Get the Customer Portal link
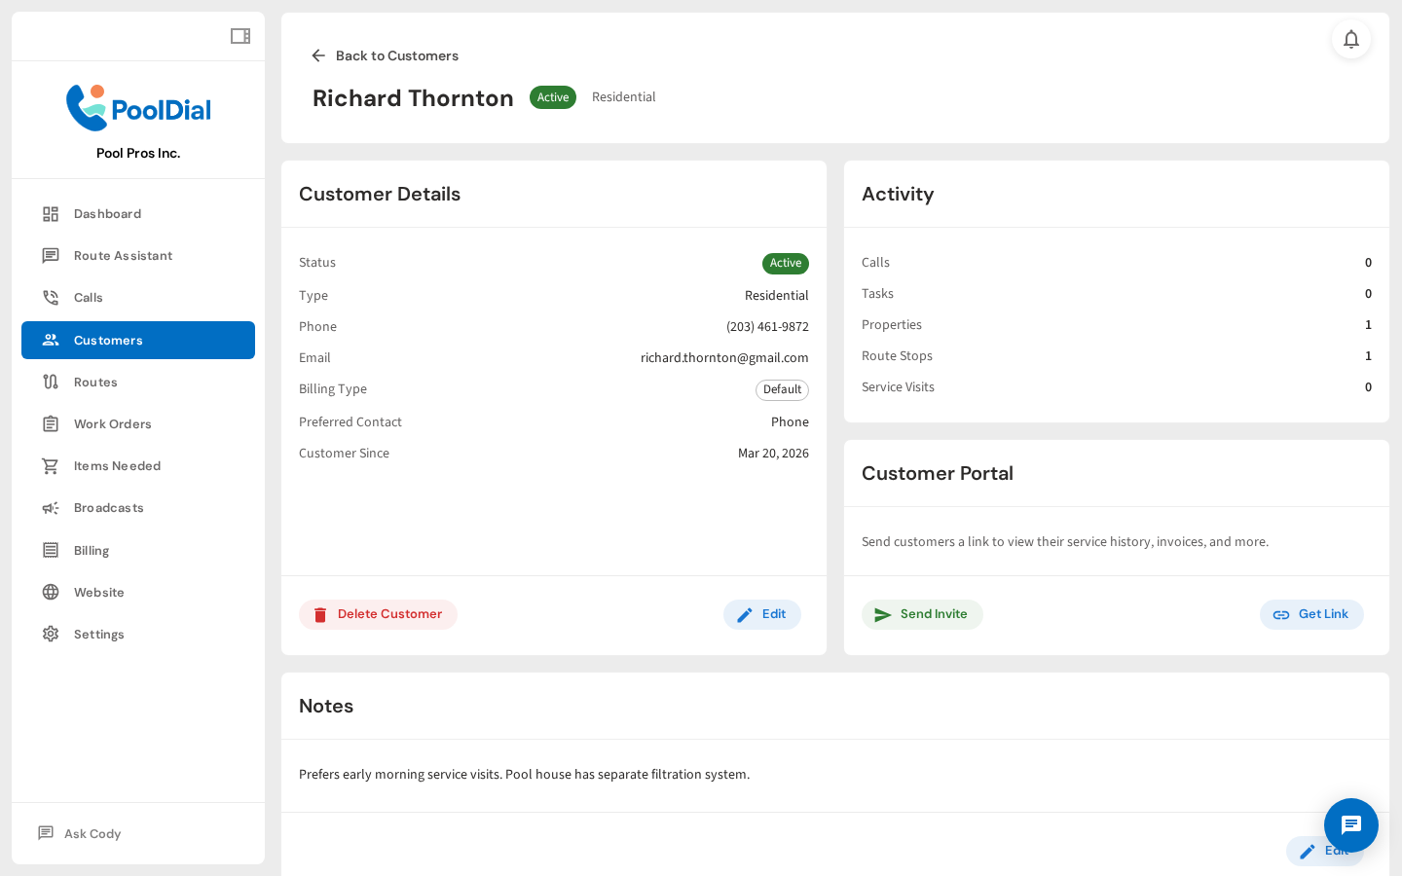1402x876 pixels. coord(1311,614)
